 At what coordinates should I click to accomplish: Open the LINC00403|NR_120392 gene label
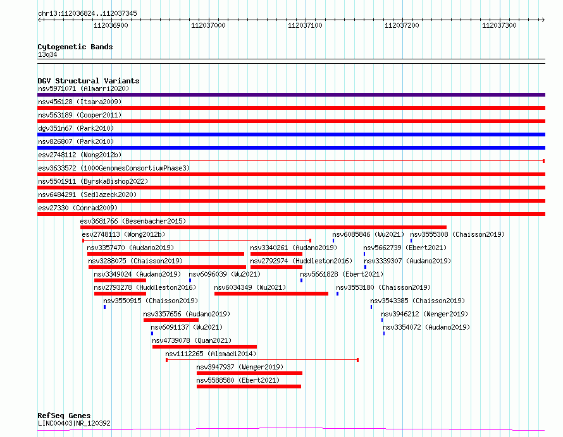click(x=74, y=423)
